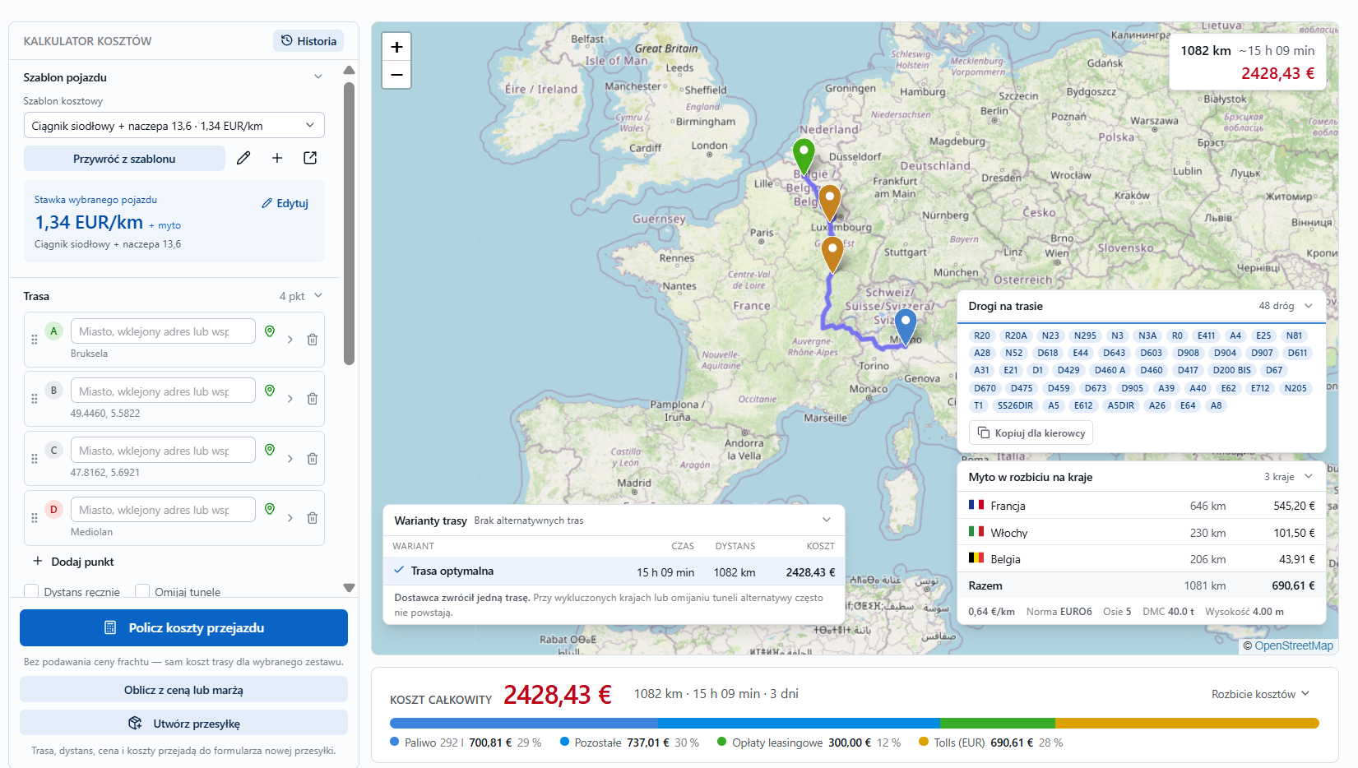1358x768 pixels.
Task: Select the Trasa optymalna route row
Action: (614, 571)
